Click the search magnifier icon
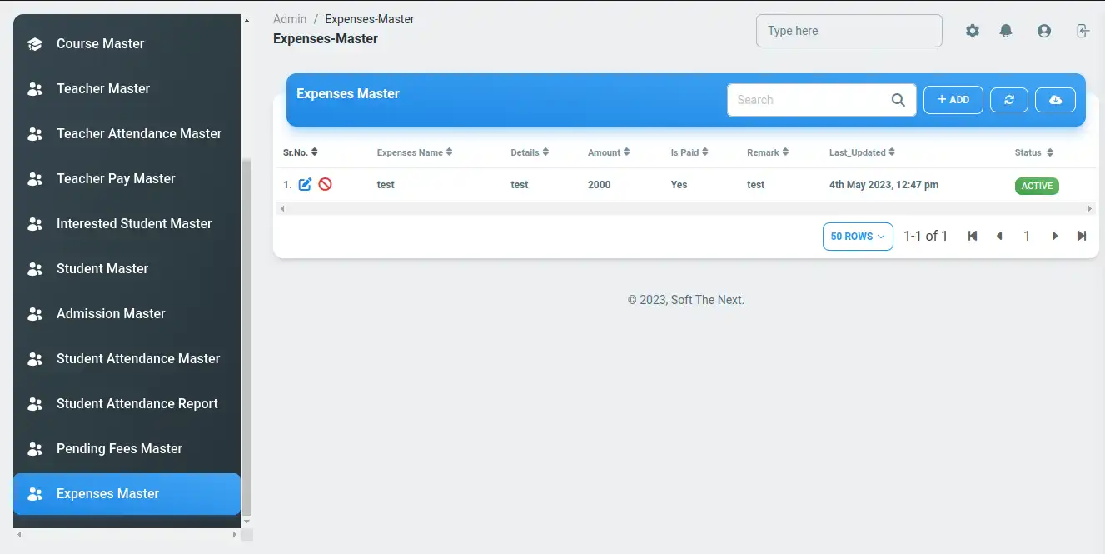The width and height of the screenshot is (1105, 554). (x=898, y=100)
